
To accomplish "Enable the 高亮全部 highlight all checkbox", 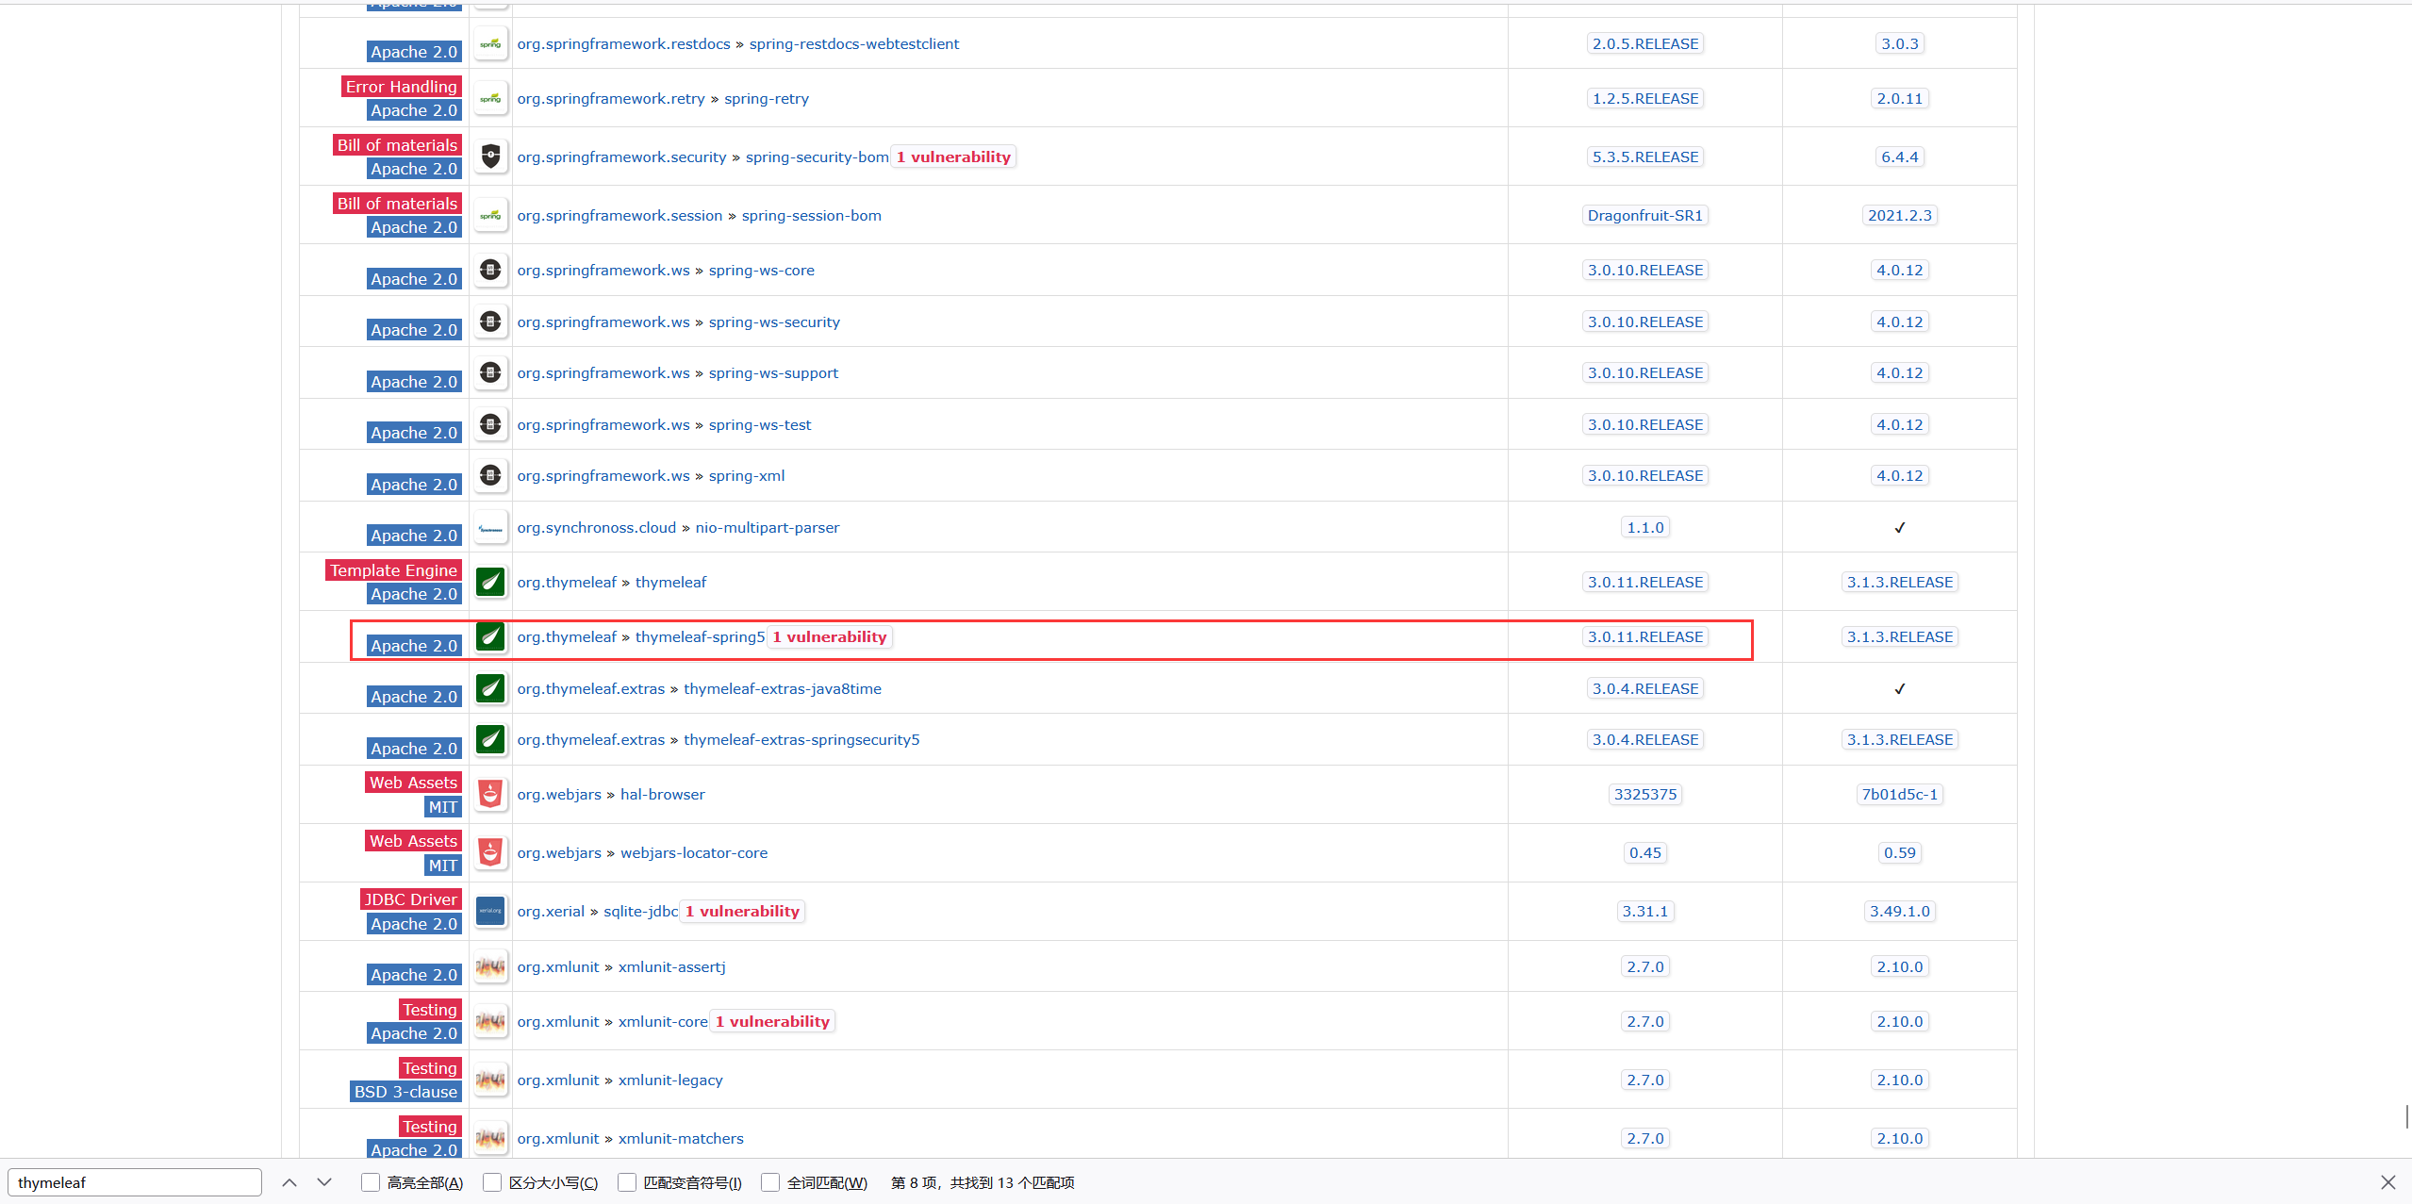I will [371, 1182].
